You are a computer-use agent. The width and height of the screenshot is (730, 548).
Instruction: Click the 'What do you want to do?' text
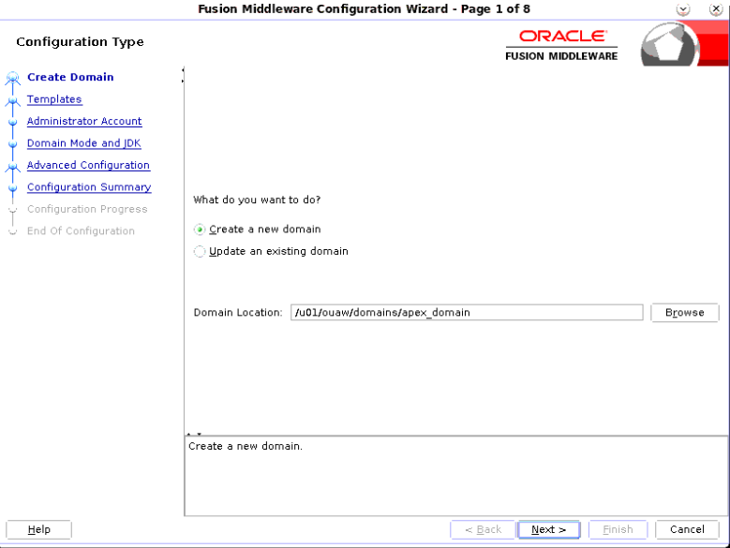[x=257, y=200]
